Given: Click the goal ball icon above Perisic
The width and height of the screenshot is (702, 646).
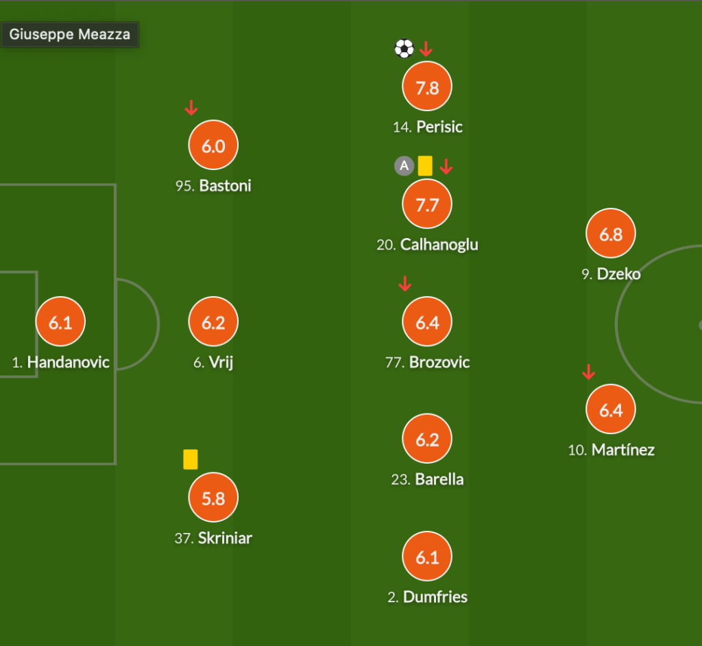Looking at the screenshot, I should pos(404,49).
